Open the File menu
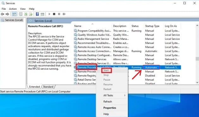 (x=4, y=9)
